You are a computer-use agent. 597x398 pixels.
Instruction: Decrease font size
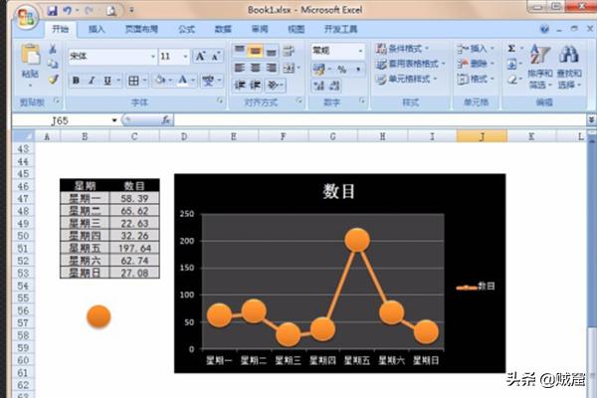[x=215, y=57]
